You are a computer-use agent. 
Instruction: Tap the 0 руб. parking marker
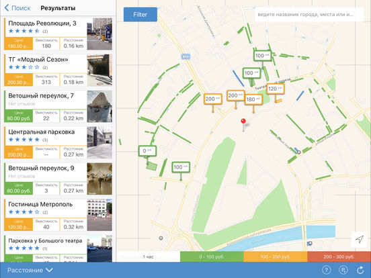(147, 151)
